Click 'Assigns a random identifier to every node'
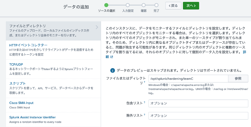The image size is (251, 127). (x=35, y=122)
